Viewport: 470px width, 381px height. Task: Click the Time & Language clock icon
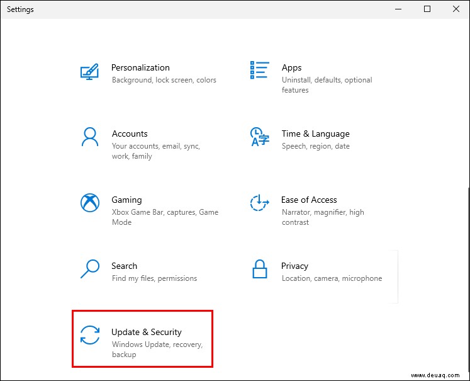click(260, 137)
